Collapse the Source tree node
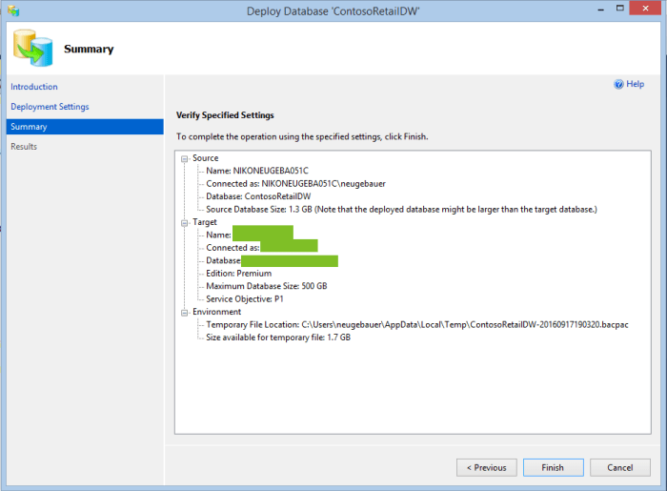This screenshot has width=667, height=491. (x=184, y=158)
